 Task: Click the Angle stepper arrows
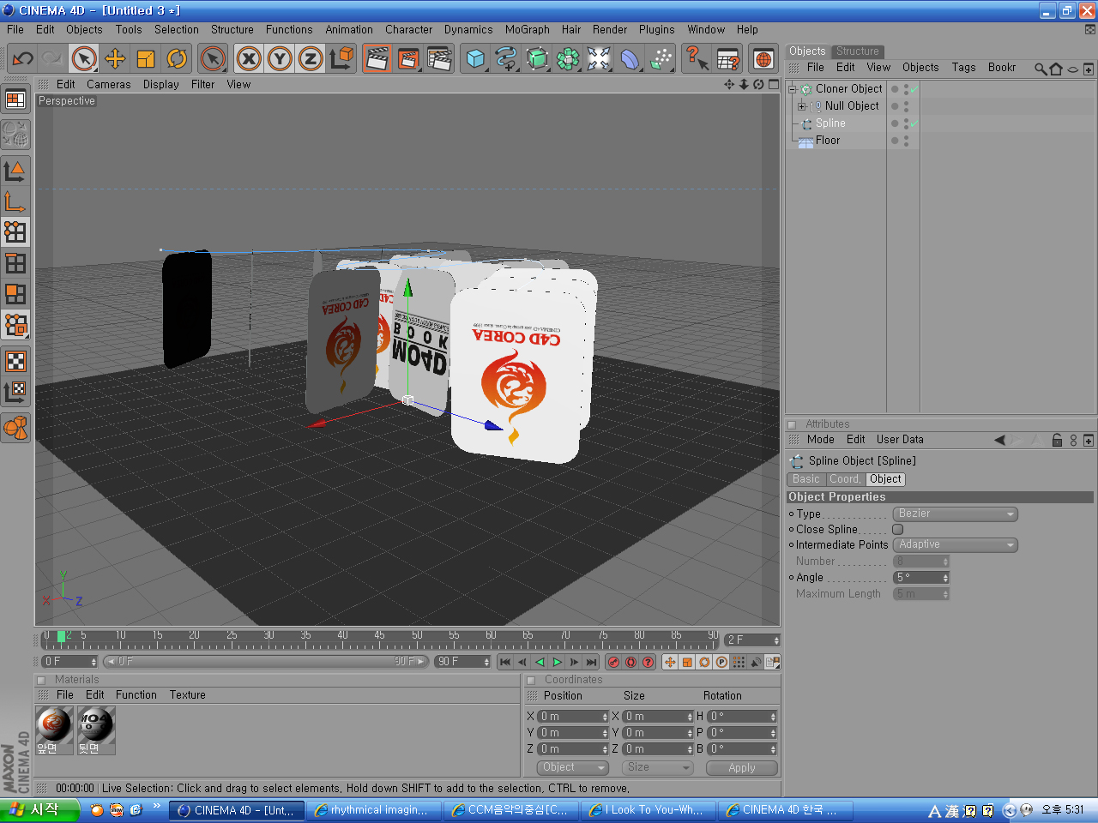tap(945, 578)
